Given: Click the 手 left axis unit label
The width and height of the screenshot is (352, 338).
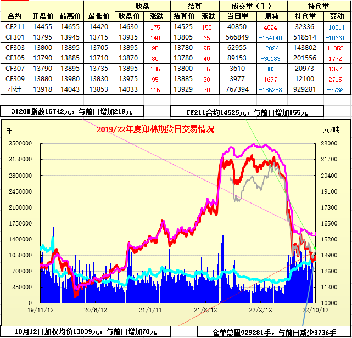Looking at the screenshot, I should point(9,131).
